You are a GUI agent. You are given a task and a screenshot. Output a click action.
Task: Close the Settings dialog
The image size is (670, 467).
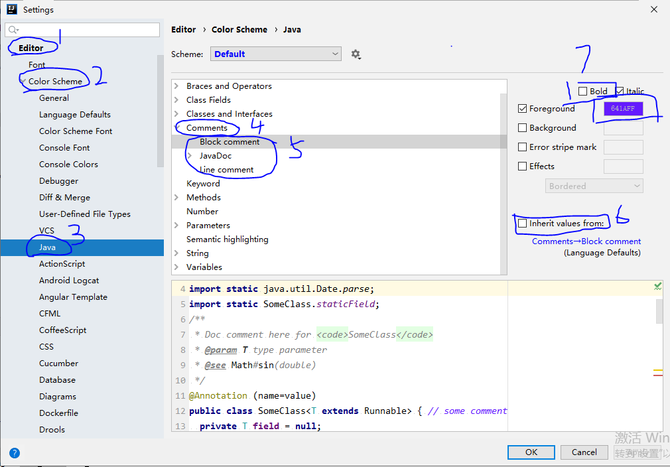(654, 9)
